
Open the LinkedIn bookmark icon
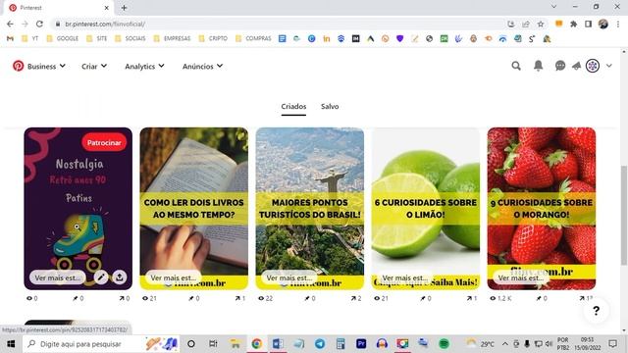coord(327,38)
